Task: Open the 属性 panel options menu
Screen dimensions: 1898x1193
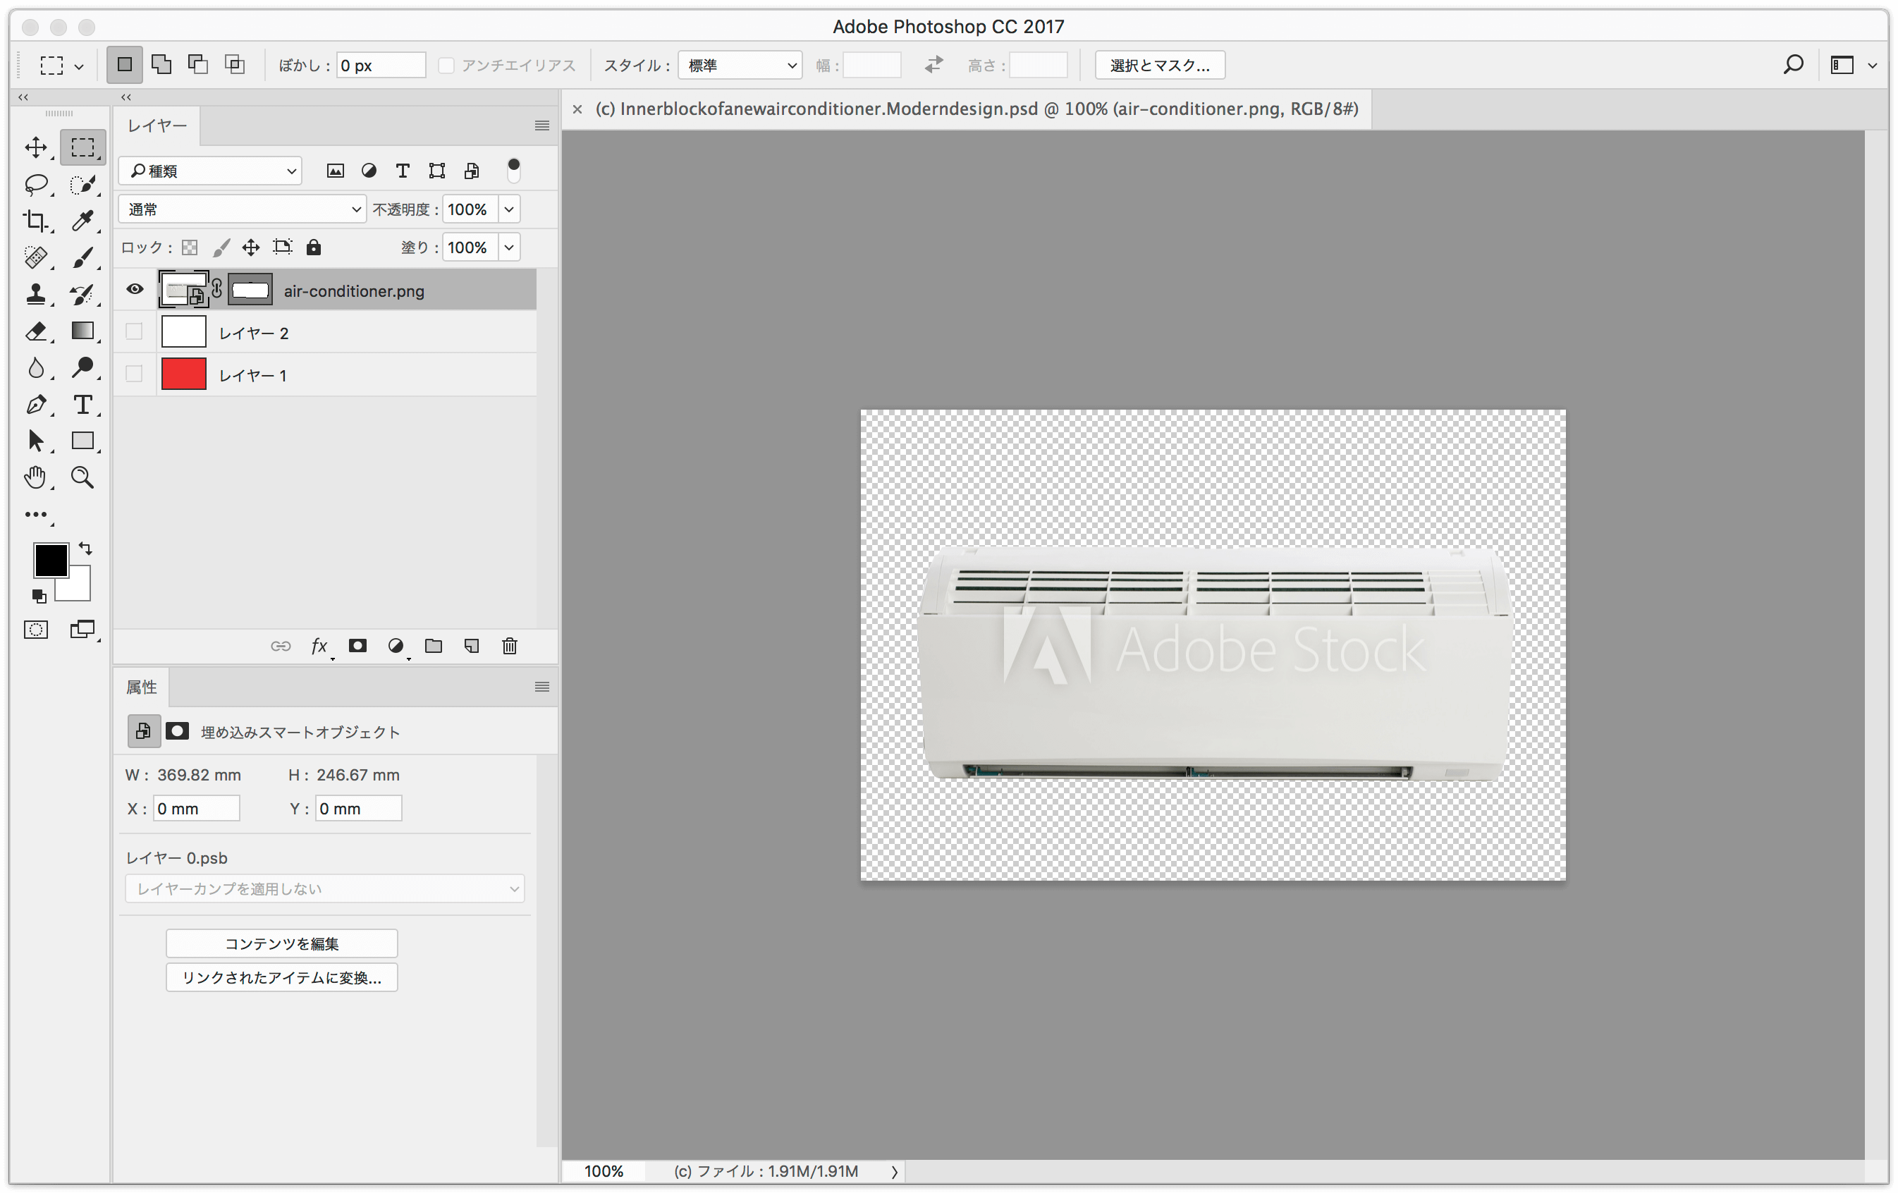Action: pyautogui.click(x=541, y=687)
